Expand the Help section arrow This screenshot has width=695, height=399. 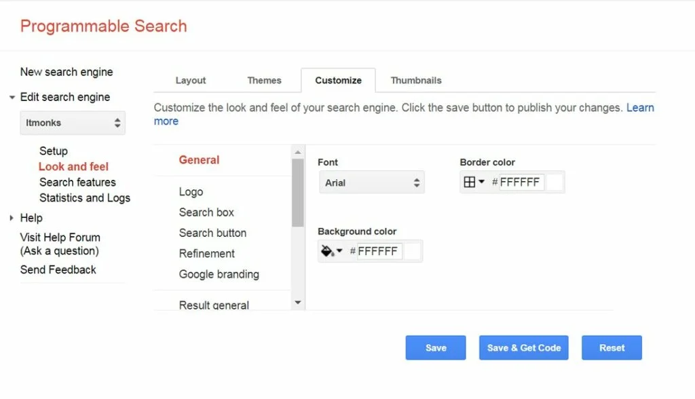[x=12, y=218]
